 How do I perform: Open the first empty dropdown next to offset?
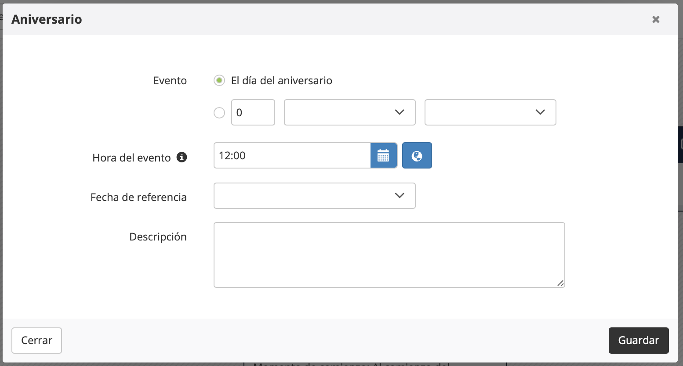click(350, 112)
